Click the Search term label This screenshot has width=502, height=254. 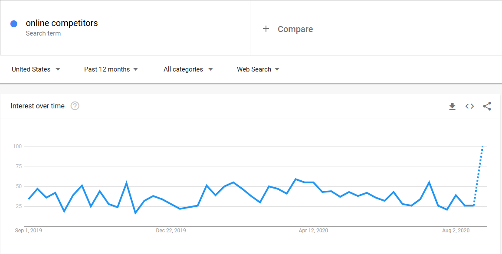point(43,33)
